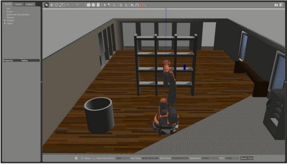Toggle the snap magnet tool
Image resolution: width=287 pixels, height=164 pixels.
(137, 5)
